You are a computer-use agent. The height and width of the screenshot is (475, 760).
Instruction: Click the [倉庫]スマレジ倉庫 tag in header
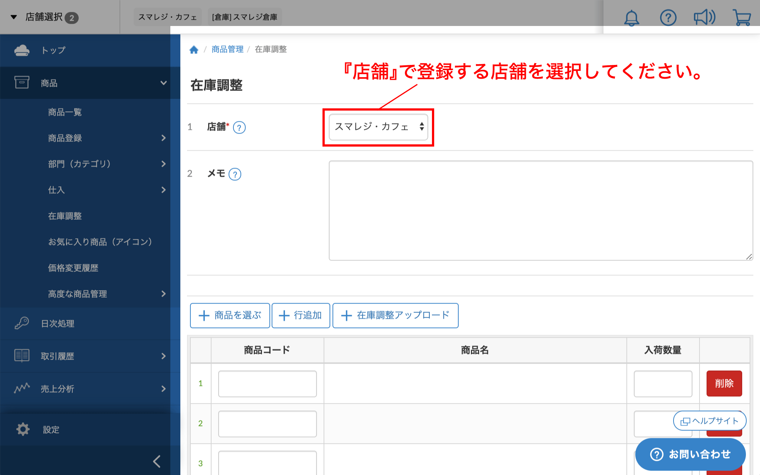(x=245, y=17)
